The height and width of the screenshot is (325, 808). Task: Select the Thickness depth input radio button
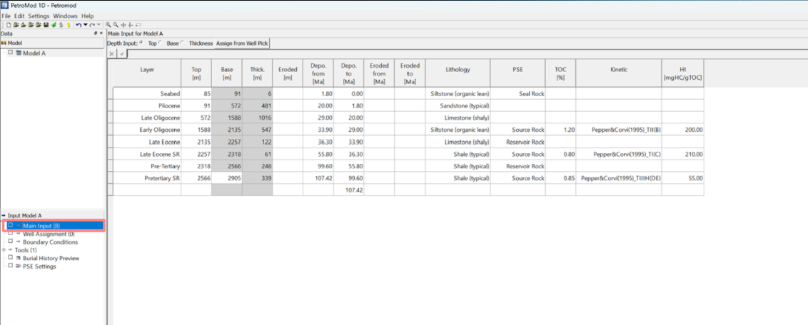click(183, 43)
